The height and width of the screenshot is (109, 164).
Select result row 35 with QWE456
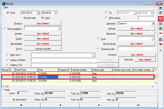[x=78, y=81]
